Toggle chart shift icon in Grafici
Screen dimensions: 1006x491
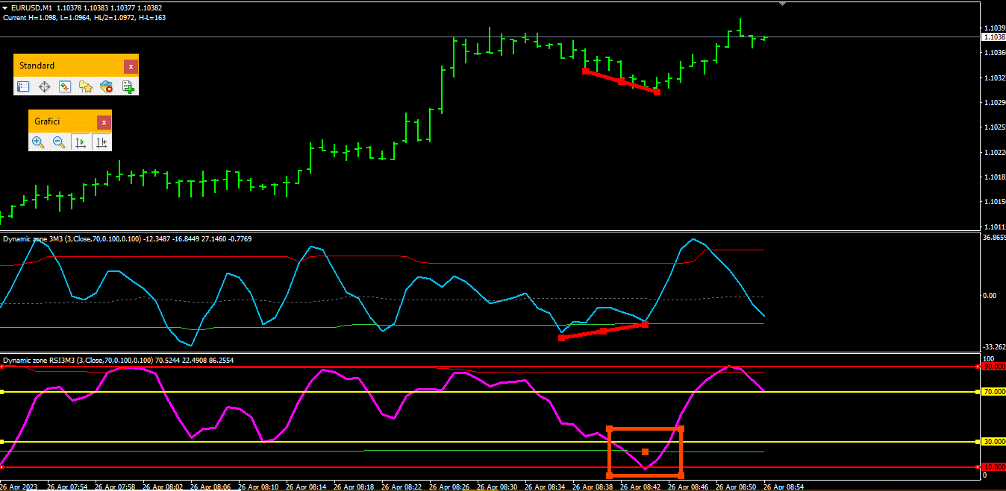click(101, 142)
